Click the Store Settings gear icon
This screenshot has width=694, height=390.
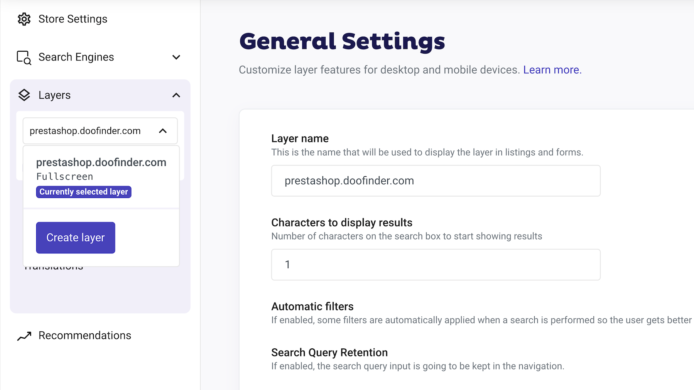(24, 19)
